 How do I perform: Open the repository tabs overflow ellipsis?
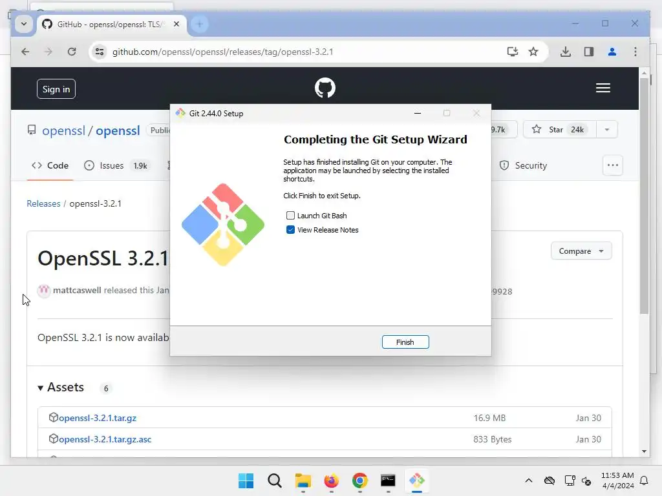613,165
